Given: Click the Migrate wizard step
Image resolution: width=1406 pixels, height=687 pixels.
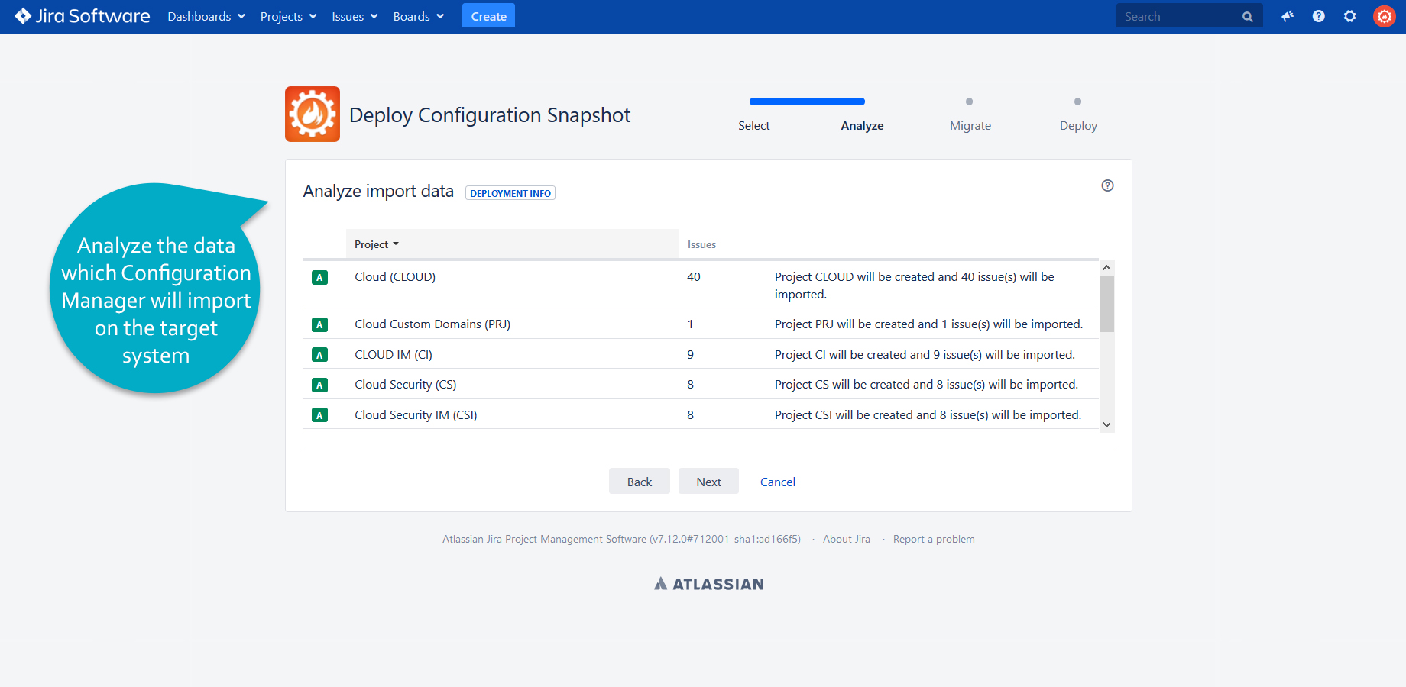Looking at the screenshot, I should coord(970,126).
